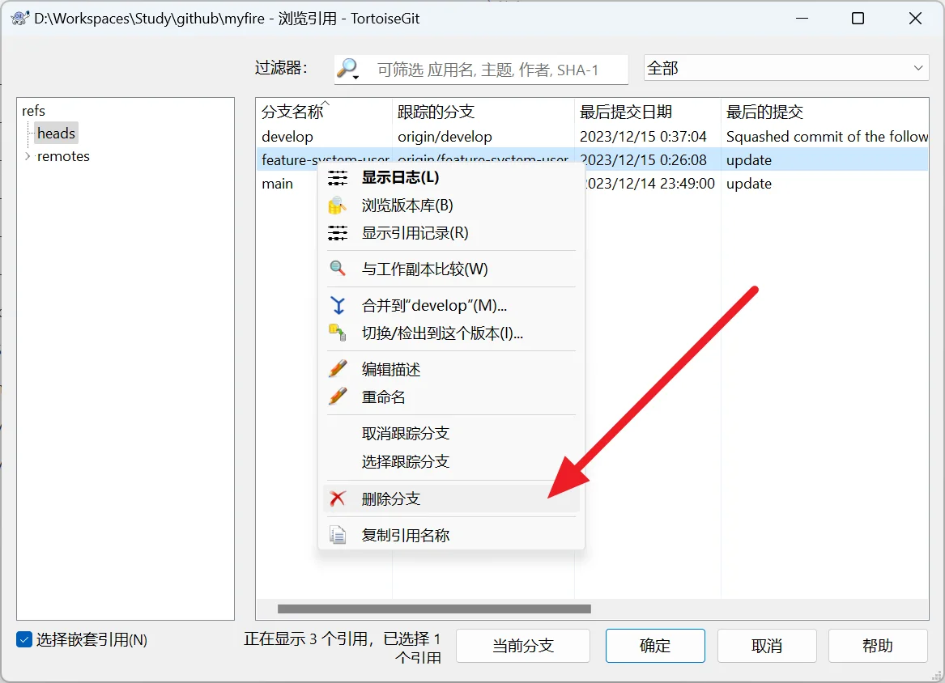Select the heads node in refs tree
The image size is (945, 683).
pos(56,134)
